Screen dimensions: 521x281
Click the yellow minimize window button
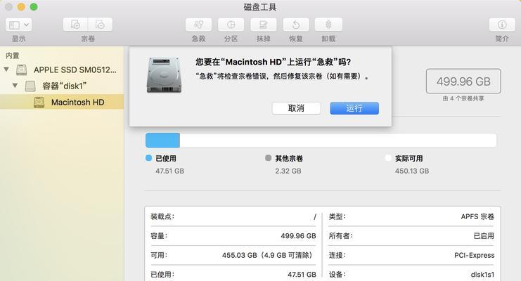[21, 6]
